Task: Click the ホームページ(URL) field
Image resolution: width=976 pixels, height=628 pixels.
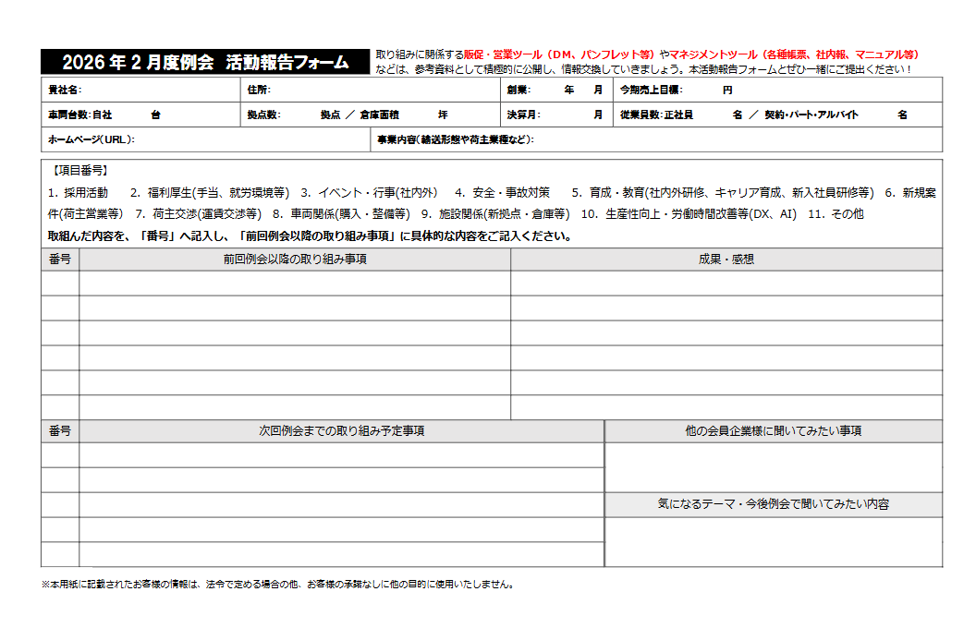Action: [x=205, y=139]
